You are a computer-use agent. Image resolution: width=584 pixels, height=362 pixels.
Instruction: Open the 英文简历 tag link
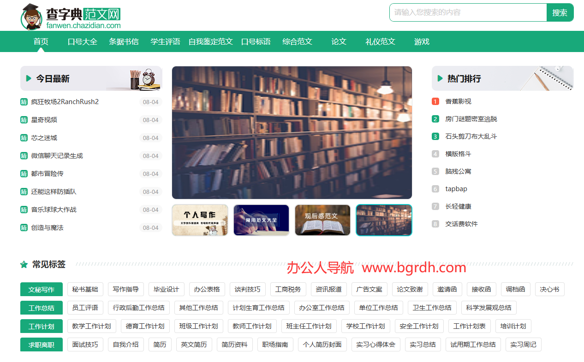coord(194,344)
